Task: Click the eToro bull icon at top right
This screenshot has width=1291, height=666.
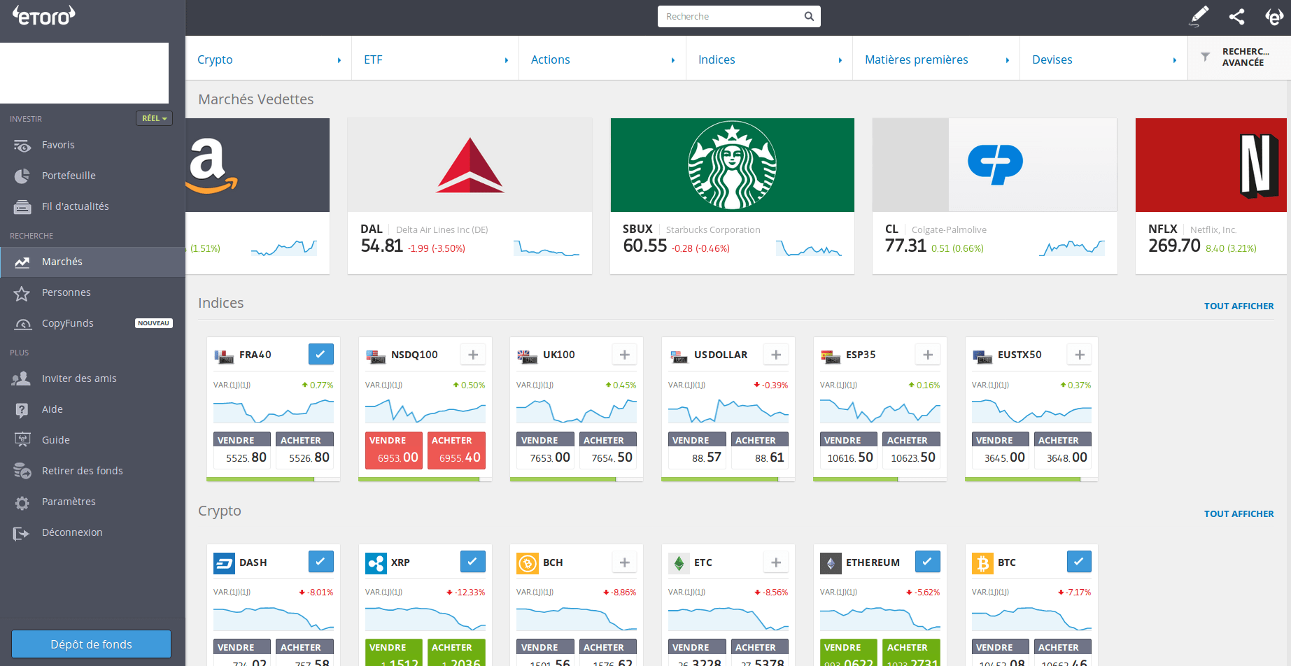Action: 1274,17
